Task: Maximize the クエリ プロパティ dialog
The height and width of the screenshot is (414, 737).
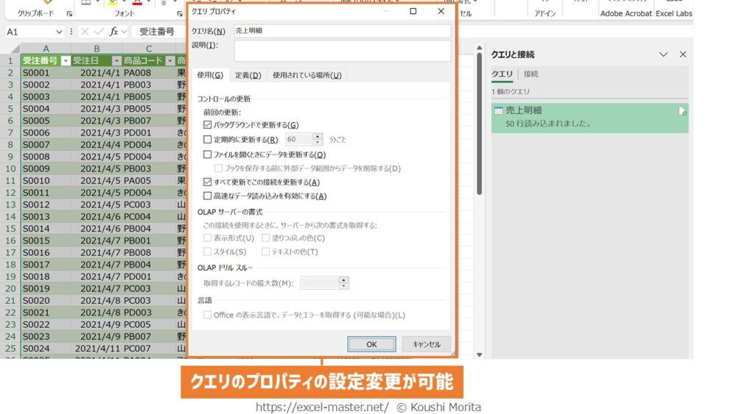Action: click(413, 12)
